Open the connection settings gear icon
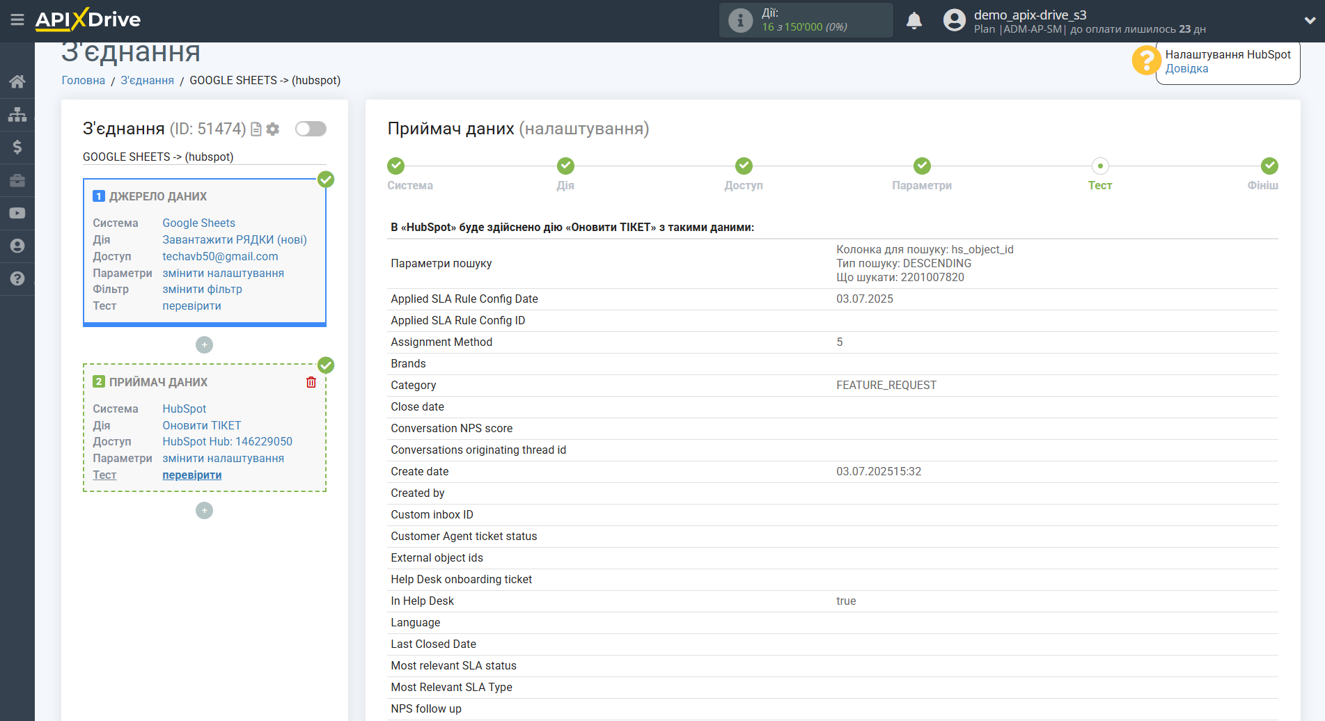The height and width of the screenshot is (721, 1325). 273,129
